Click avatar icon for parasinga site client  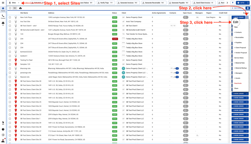[x=123, y=73]
